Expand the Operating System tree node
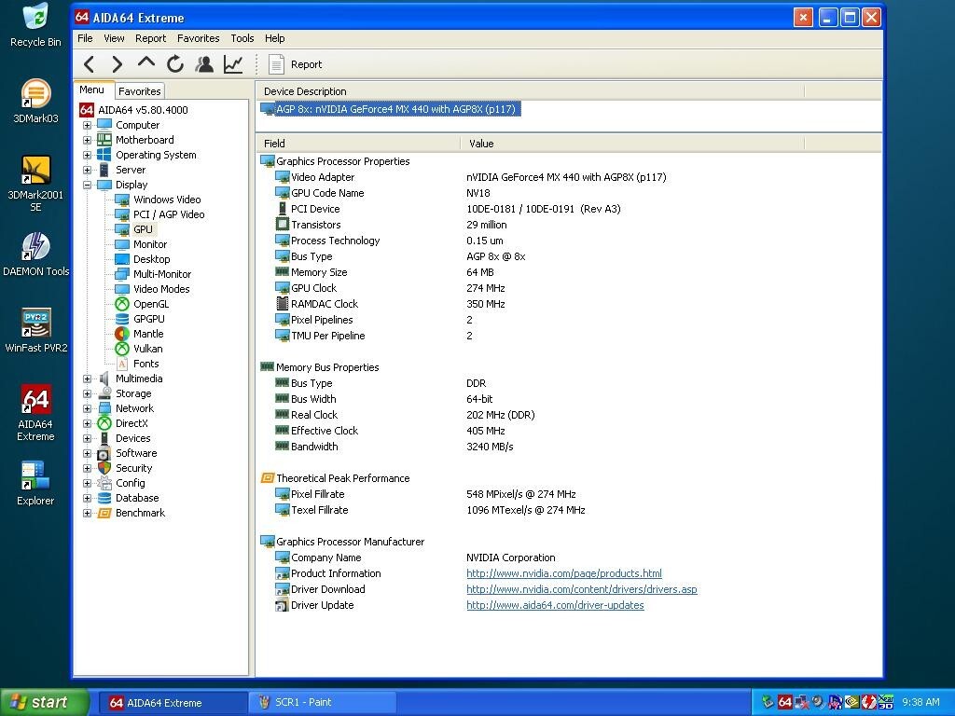Image resolution: width=955 pixels, height=716 pixels. point(87,155)
